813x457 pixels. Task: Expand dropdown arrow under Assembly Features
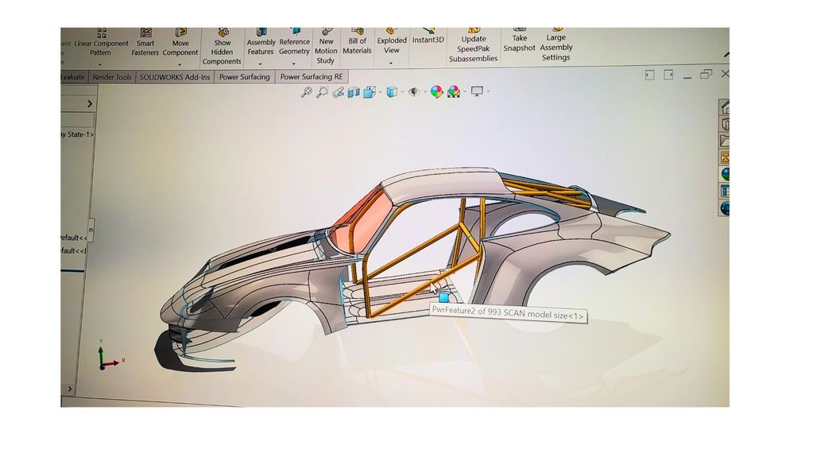click(261, 64)
